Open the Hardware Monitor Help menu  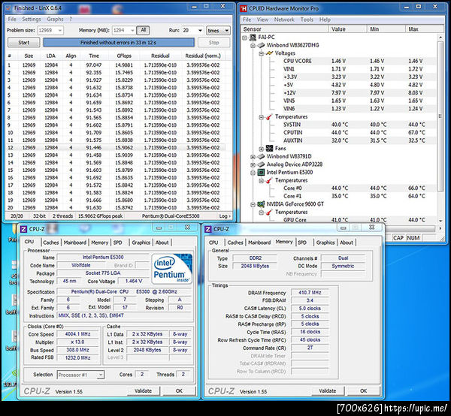[325, 20]
